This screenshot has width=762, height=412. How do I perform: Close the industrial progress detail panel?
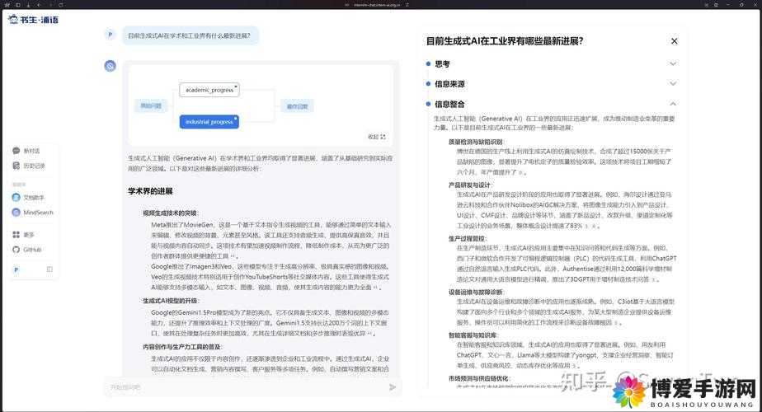[x=674, y=41]
